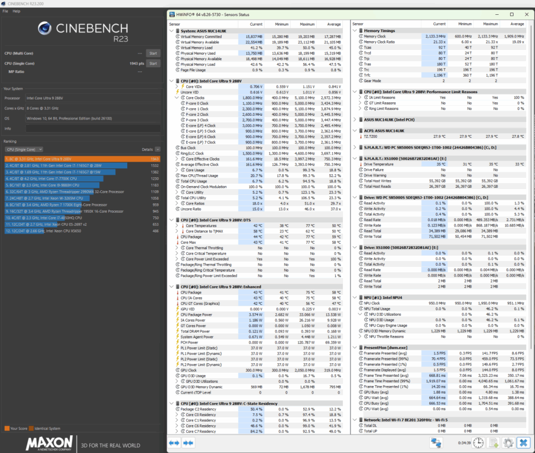The width and height of the screenshot is (535, 453).
Task: Click chip icon of Memory Timings section
Action: click(x=361, y=31)
